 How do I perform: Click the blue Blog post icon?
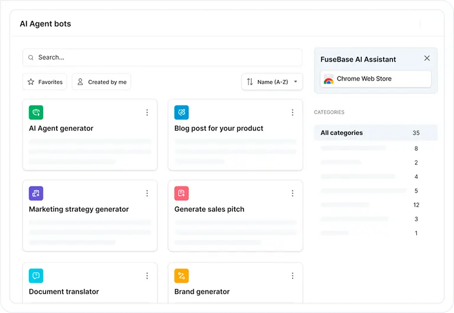[x=181, y=112]
